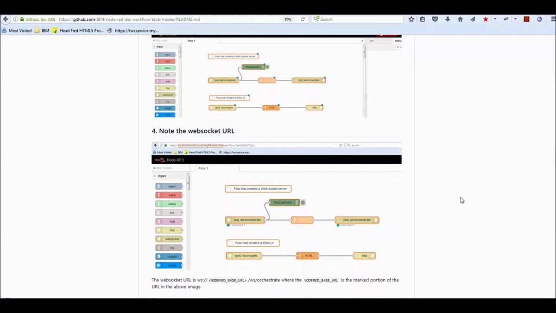556x313 pixels.
Task: Go to the home page icon
Action: (460, 19)
